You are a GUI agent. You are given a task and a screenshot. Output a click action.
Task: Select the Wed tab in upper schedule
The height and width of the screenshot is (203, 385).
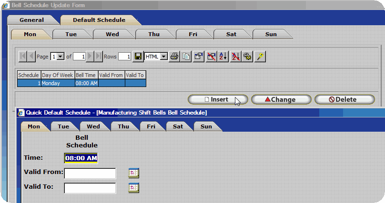tap(112, 34)
